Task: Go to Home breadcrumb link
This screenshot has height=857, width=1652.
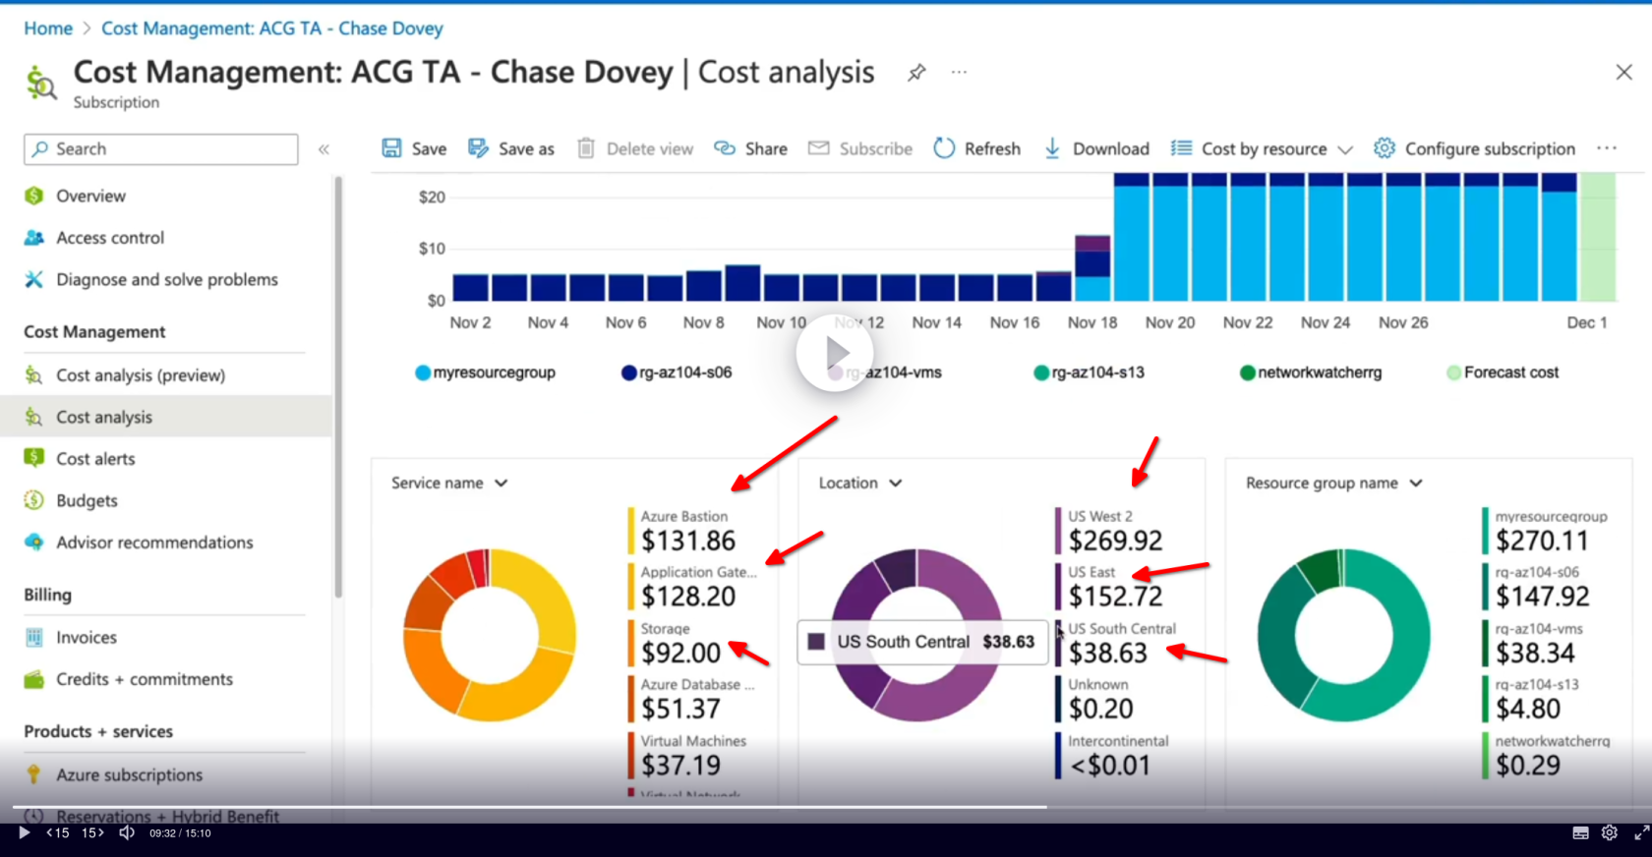Action: click(x=48, y=29)
